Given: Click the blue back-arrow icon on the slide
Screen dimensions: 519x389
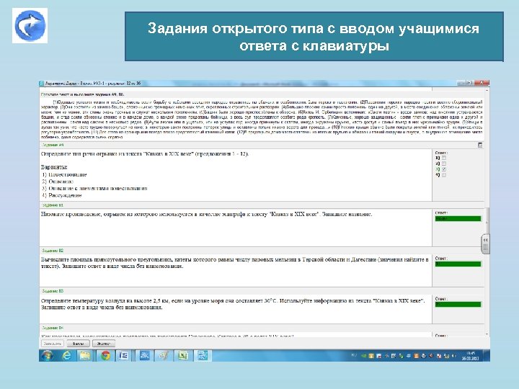Looking at the screenshot, I should 30,26.
